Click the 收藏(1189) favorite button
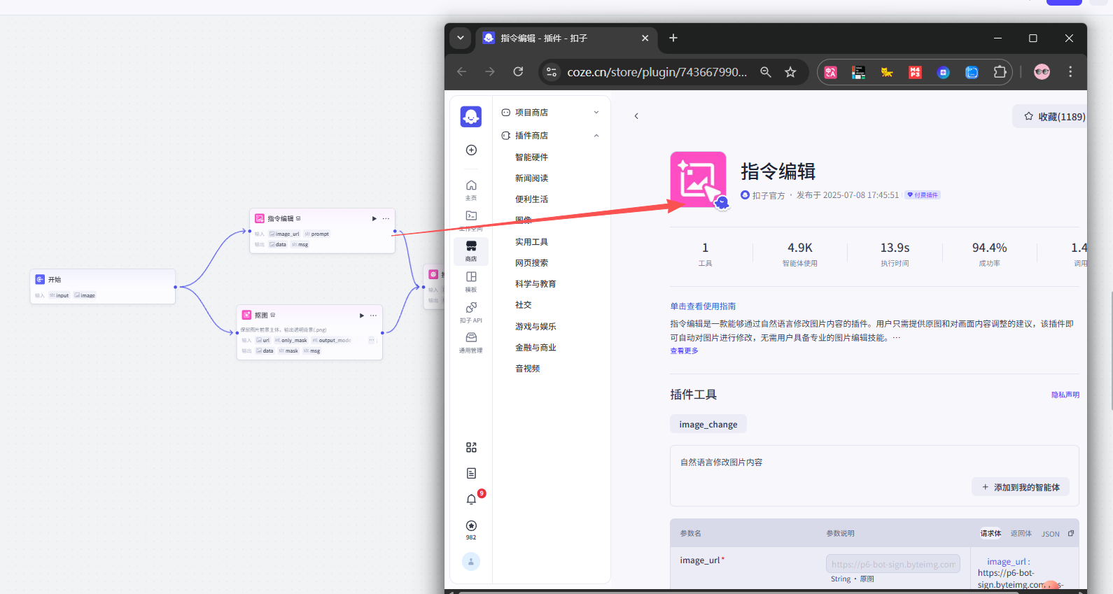 point(1051,116)
